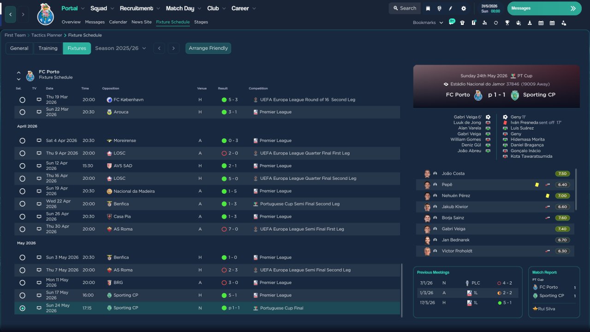The height and width of the screenshot is (332, 590).
Task: Click the FC Porto club crest in the header
Action: click(46, 14)
